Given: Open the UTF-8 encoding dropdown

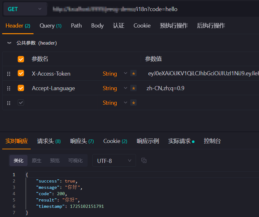Looking at the screenshot, I should [114, 160].
